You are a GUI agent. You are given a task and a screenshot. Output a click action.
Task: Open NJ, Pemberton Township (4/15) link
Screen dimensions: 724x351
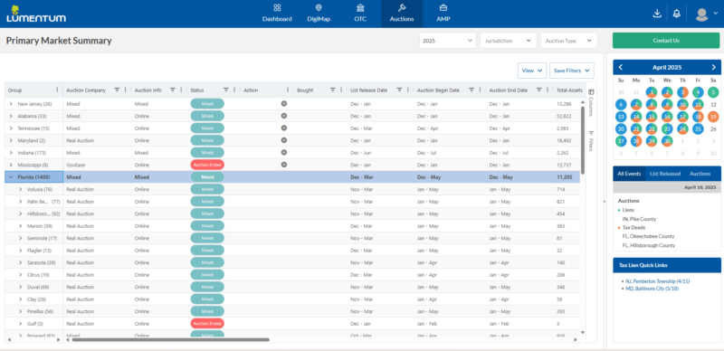point(658,280)
